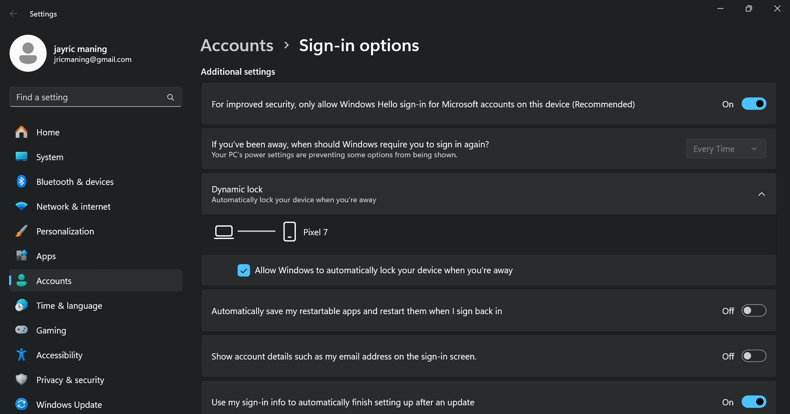Click the Network & internet Wi-Fi icon
The width and height of the screenshot is (790, 414).
[x=21, y=206]
